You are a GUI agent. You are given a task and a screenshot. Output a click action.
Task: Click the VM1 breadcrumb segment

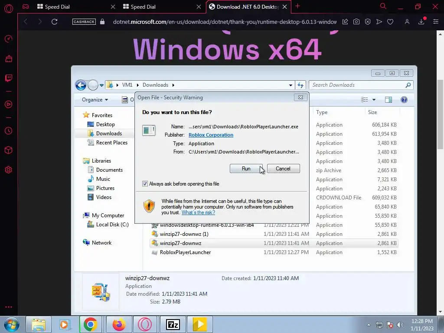tap(127, 85)
